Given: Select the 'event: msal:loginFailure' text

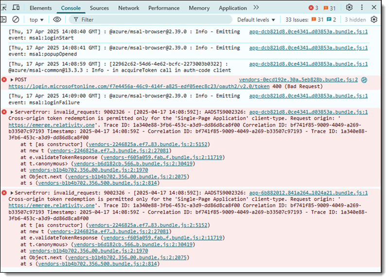Looking at the screenshot, I should click(x=44, y=102).
